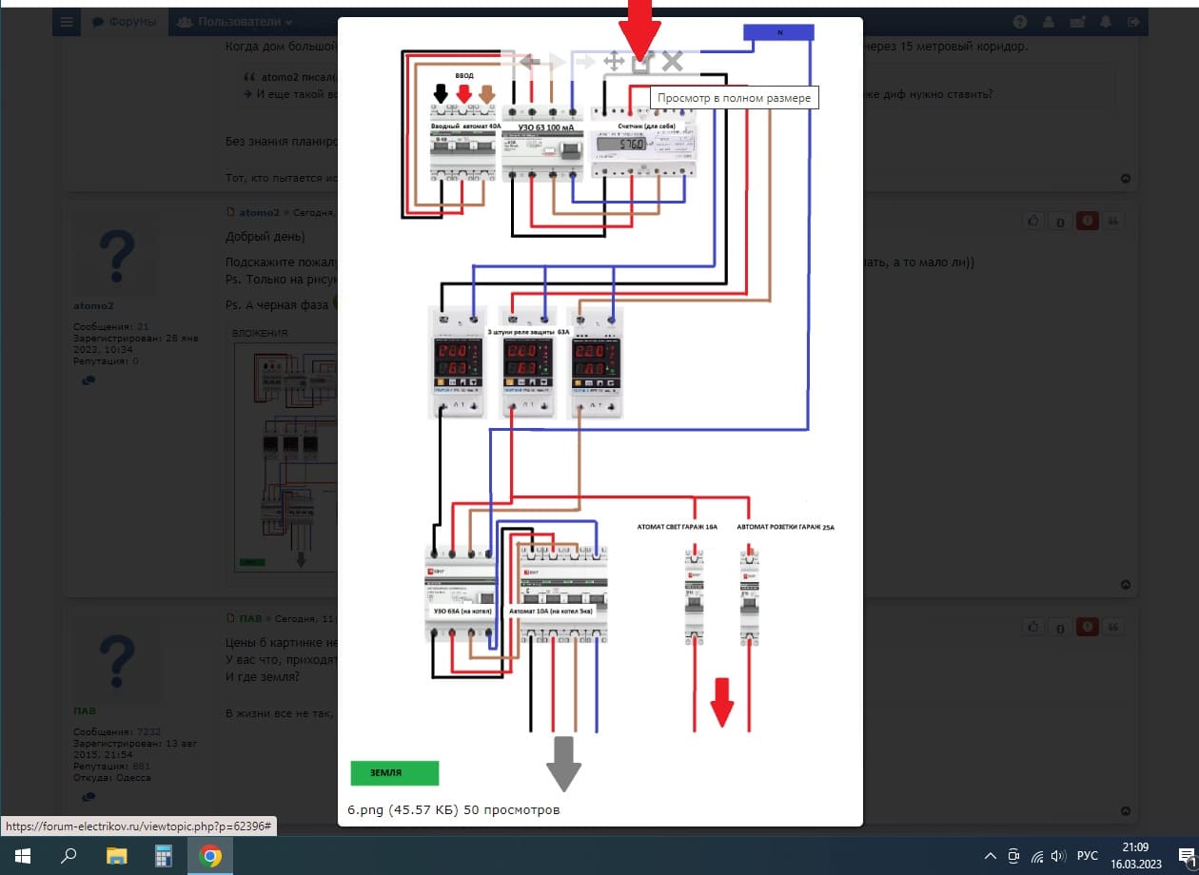This screenshot has width=1199, height=875.
Task: Open ПАВ's user profile link
Action: [x=86, y=710]
